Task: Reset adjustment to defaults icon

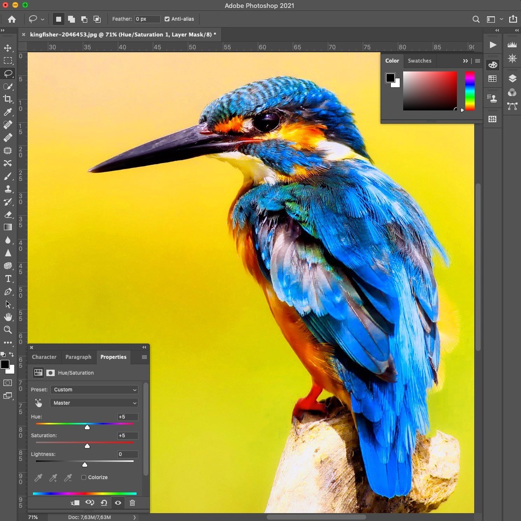Action: click(x=104, y=503)
